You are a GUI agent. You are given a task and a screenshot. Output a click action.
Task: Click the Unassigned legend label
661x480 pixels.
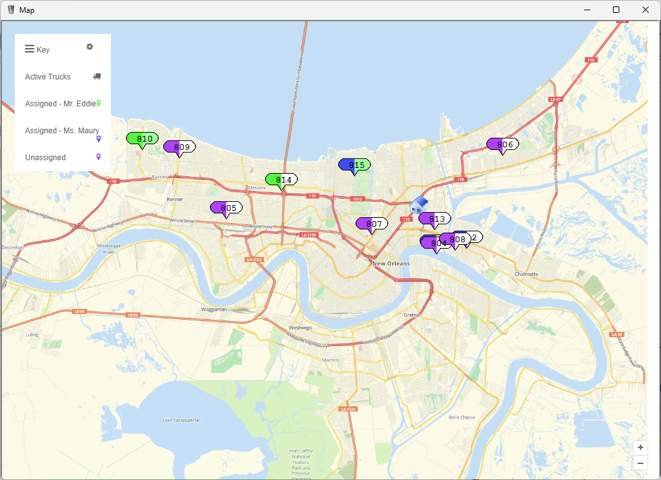point(46,158)
